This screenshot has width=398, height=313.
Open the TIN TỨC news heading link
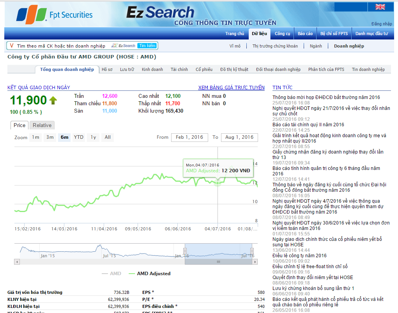pyautogui.click(x=282, y=87)
